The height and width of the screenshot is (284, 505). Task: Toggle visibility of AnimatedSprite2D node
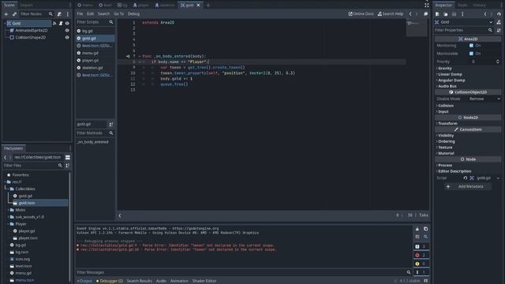coord(67,30)
